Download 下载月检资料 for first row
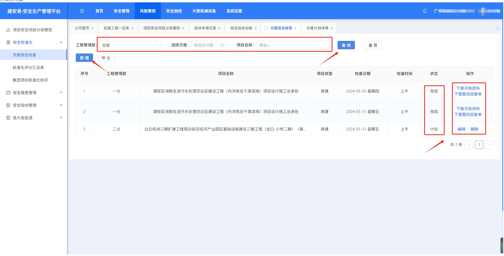The width and height of the screenshot is (504, 256). 468,88
